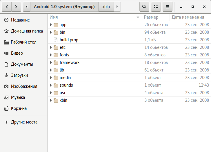Click the Android 1.0 system path button

click(x=64, y=7)
